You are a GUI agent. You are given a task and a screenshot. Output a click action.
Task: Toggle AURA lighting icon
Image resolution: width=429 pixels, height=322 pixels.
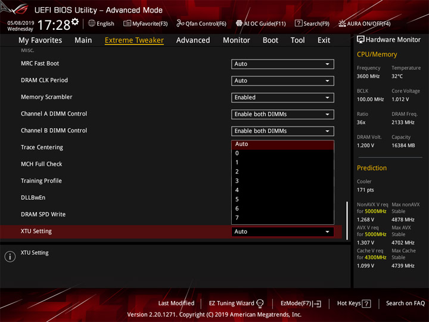(x=342, y=23)
